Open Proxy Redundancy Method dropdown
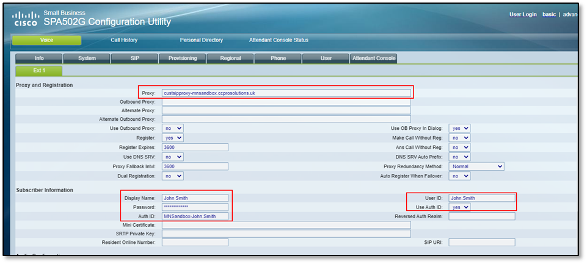Viewport: 587px width, 264px height. click(x=476, y=166)
